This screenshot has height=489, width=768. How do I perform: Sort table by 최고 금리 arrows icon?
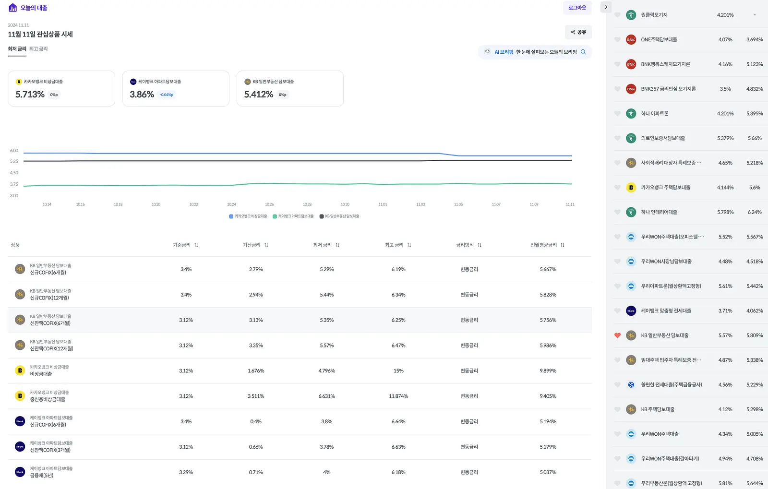(x=409, y=245)
